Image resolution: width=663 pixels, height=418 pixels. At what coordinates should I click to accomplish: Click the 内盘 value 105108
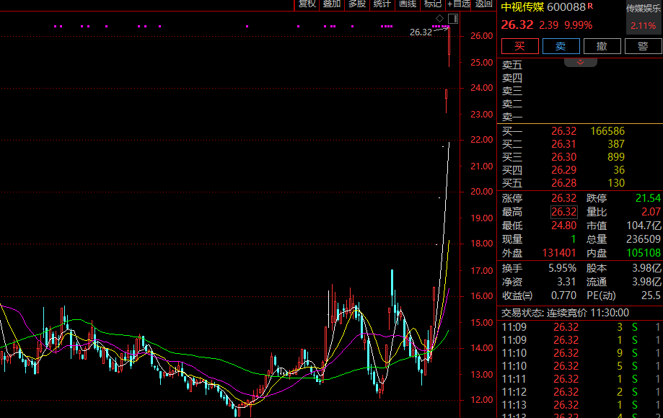(643, 253)
